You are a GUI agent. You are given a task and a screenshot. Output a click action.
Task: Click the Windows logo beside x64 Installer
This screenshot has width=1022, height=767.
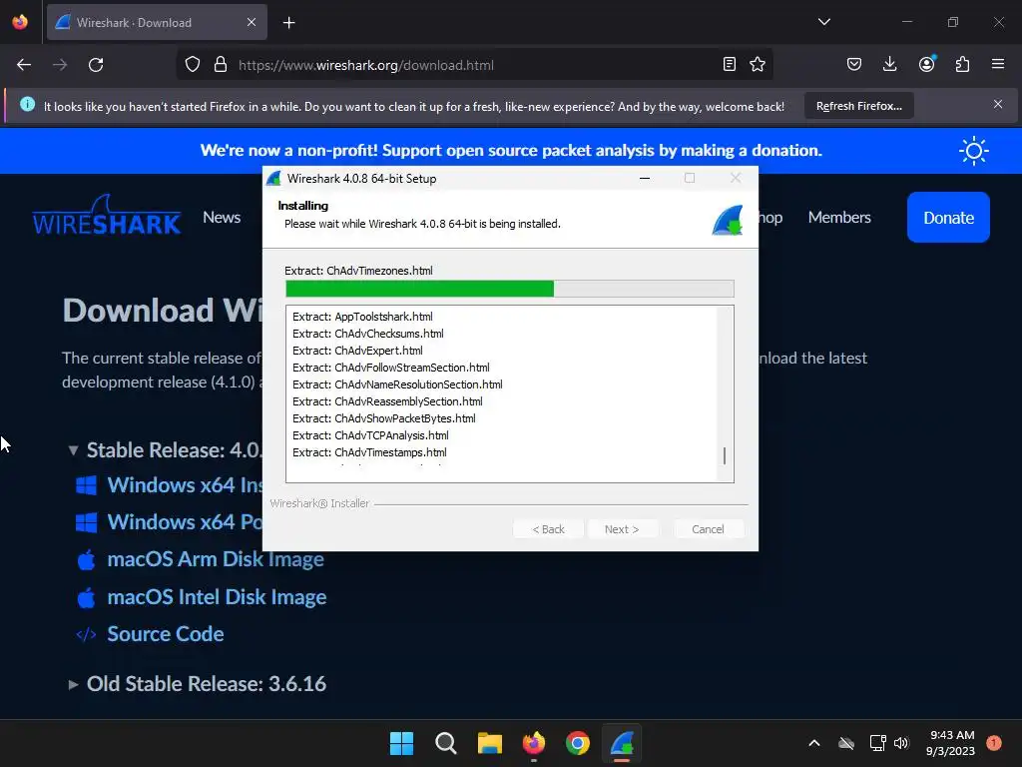pyautogui.click(x=86, y=485)
